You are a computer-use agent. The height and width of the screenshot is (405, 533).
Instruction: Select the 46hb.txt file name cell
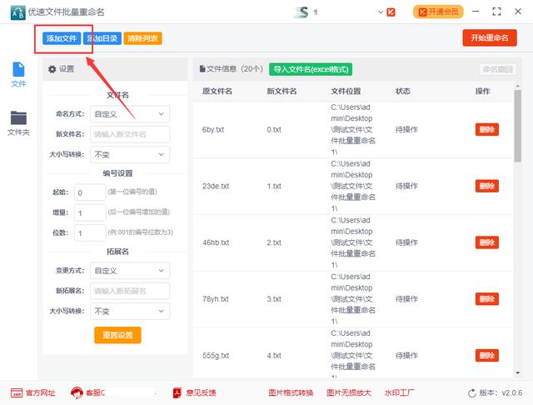(x=216, y=242)
